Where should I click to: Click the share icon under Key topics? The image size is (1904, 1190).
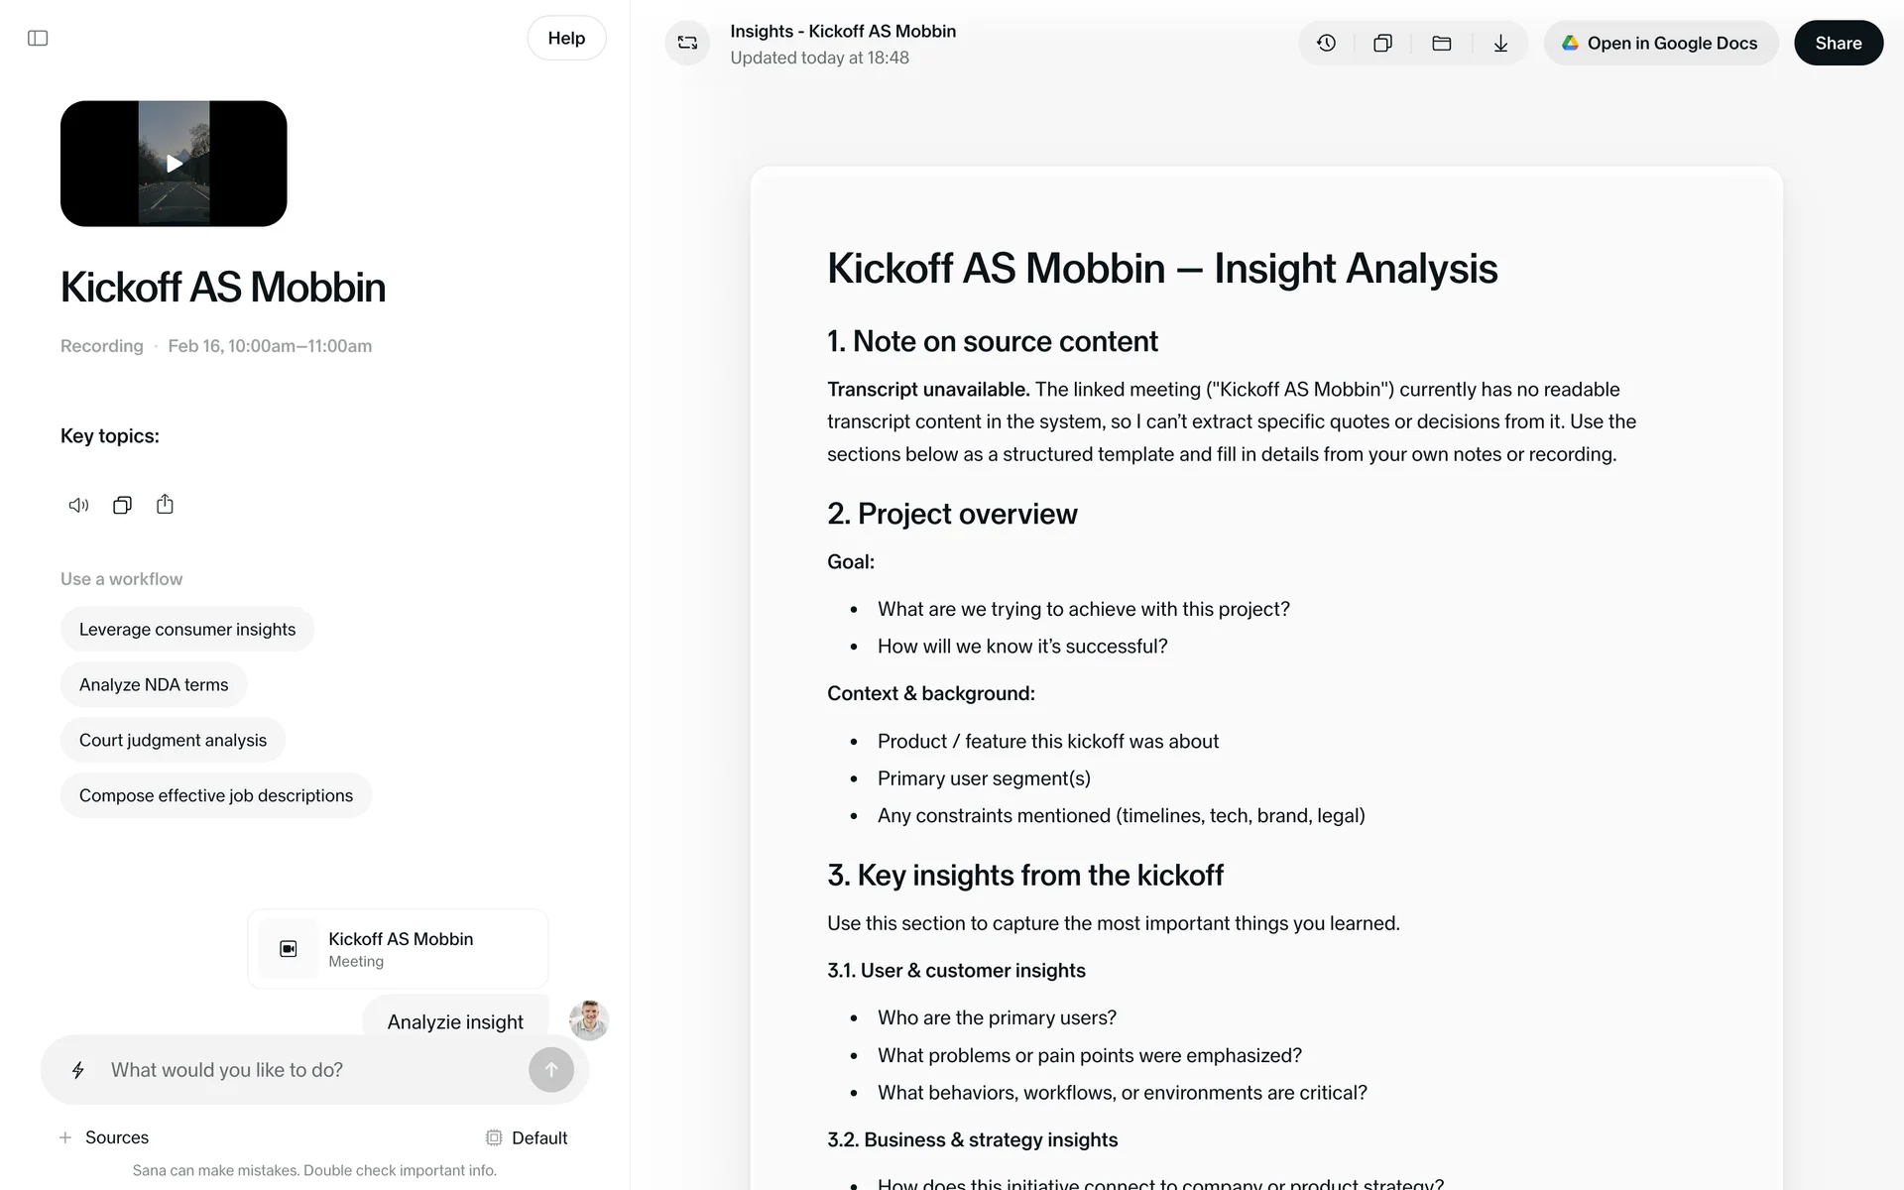[165, 505]
